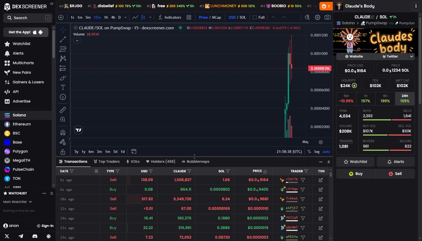The height and width of the screenshot is (241, 422).
Task: Focus the Search field
Action: [27, 18]
